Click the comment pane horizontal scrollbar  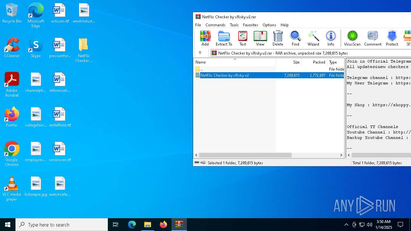point(381,155)
